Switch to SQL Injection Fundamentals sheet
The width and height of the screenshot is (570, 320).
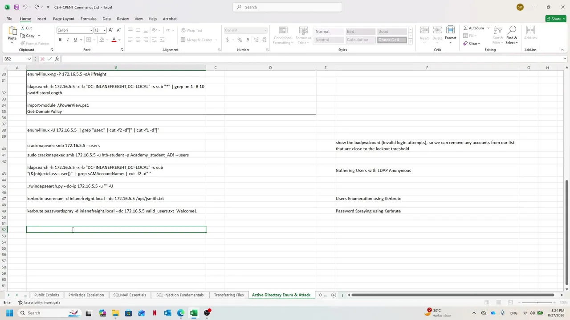tap(180, 295)
